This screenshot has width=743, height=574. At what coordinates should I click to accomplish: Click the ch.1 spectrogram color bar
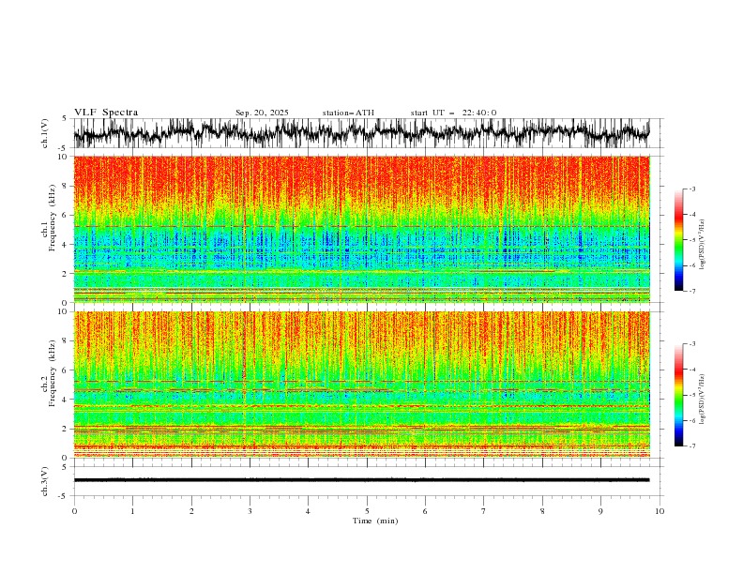[x=678, y=239]
